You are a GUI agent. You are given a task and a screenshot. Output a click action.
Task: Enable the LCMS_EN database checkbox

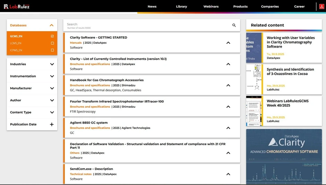(x=52, y=43)
